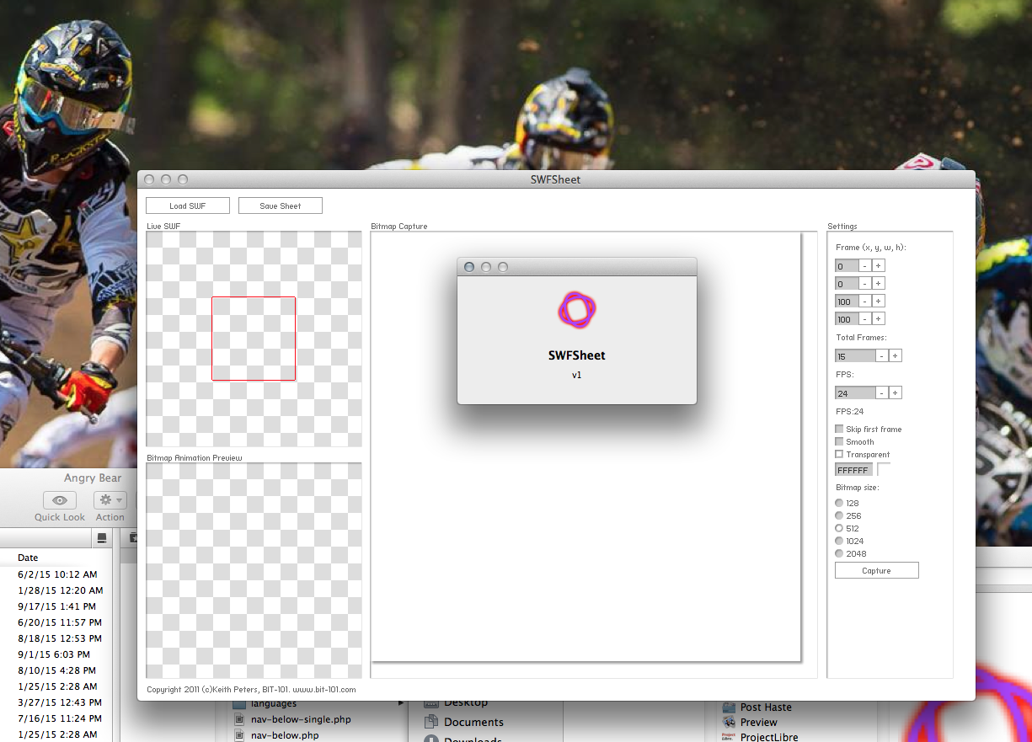Select the nav-below-single.php file
Viewport: 1032px width, 742px height.
(x=301, y=719)
